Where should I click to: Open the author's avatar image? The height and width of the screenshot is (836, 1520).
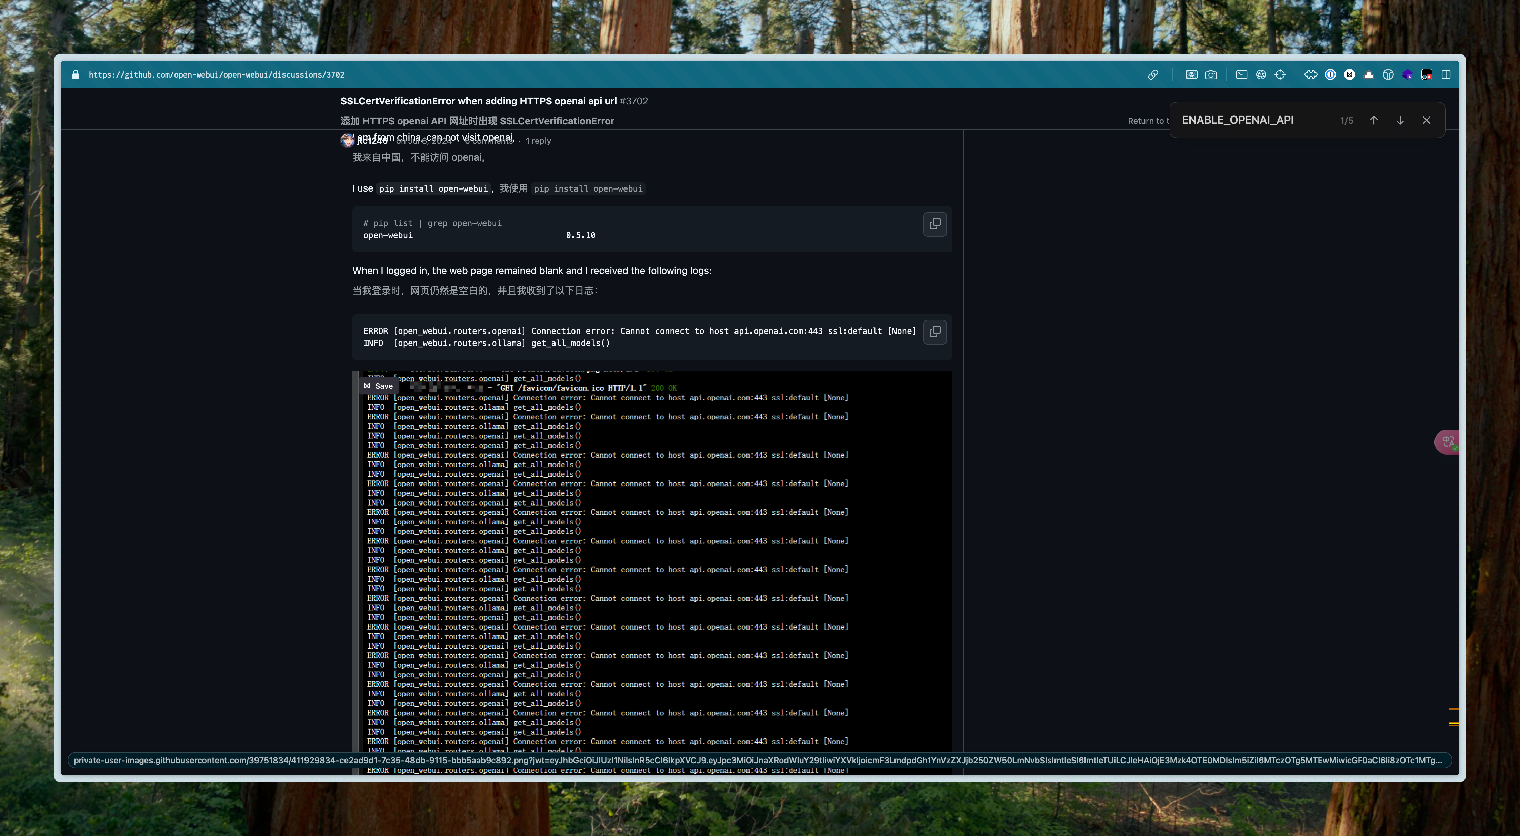(348, 140)
